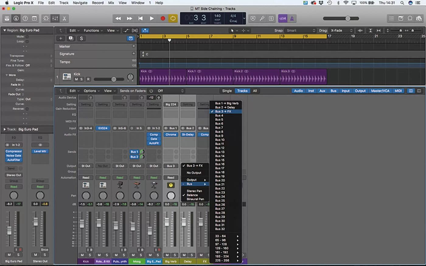Choose Bus 2 → Delay from bus list
This screenshot has width=426, height=266.
tap(226, 107)
